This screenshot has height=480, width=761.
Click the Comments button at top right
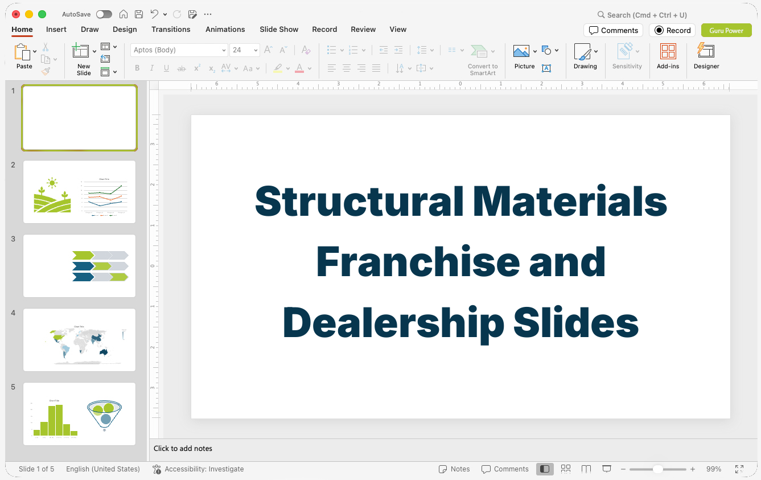click(614, 31)
